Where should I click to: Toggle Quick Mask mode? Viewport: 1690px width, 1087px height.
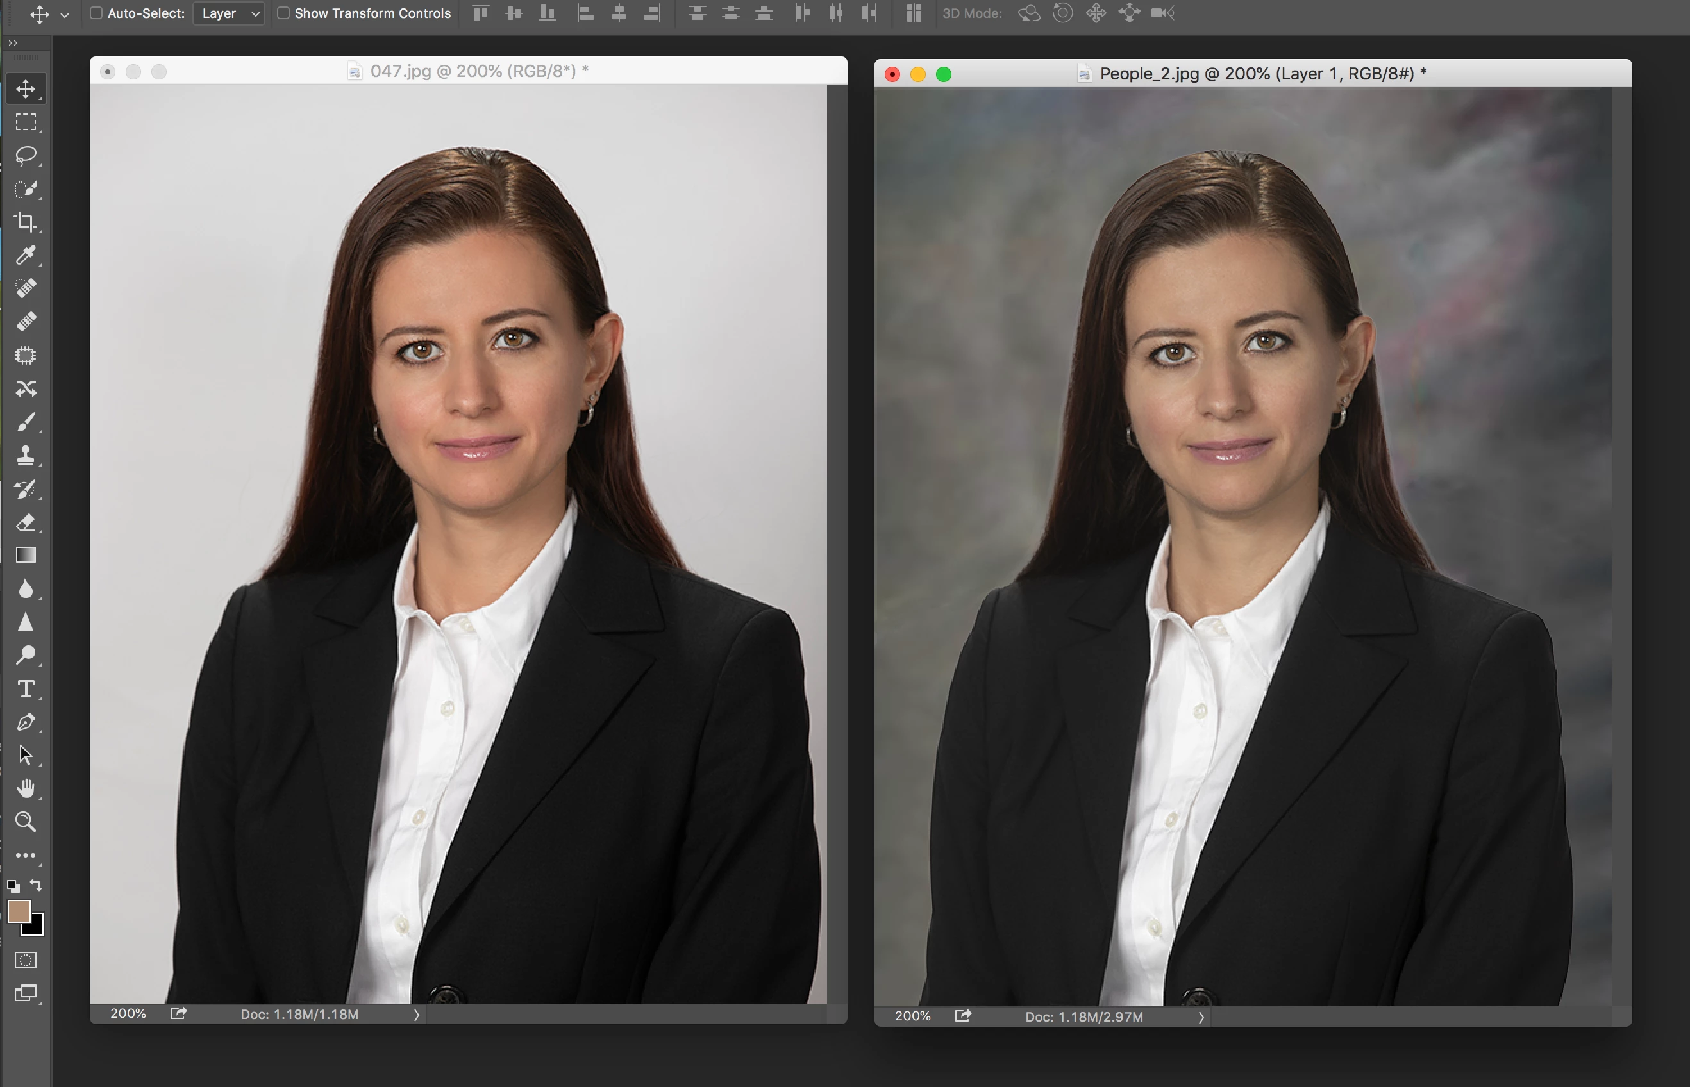point(26,960)
